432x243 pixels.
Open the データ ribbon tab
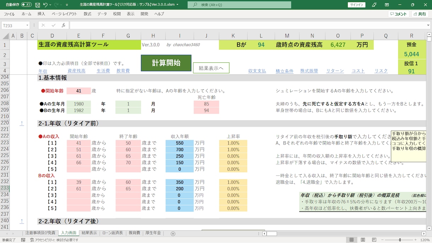tap(102, 14)
